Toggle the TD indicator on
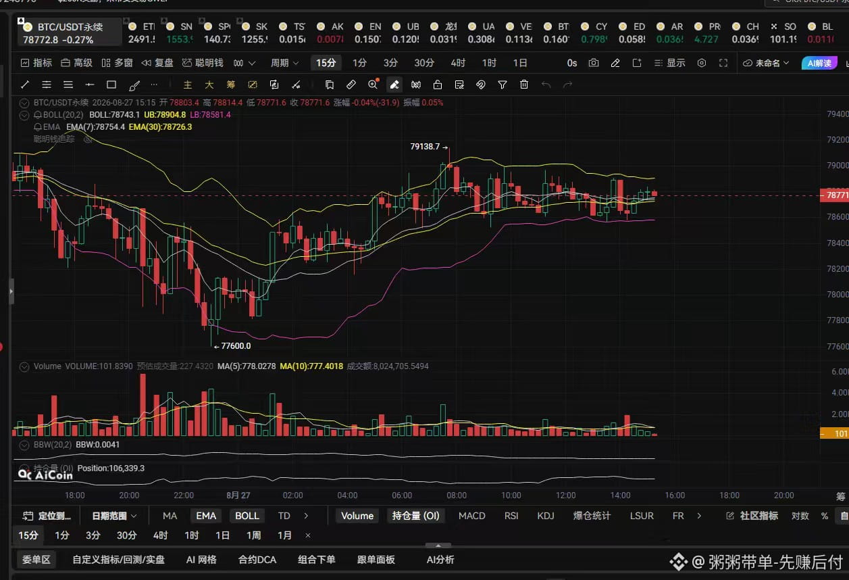Image resolution: width=849 pixels, height=580 pixels. [284, 516]
